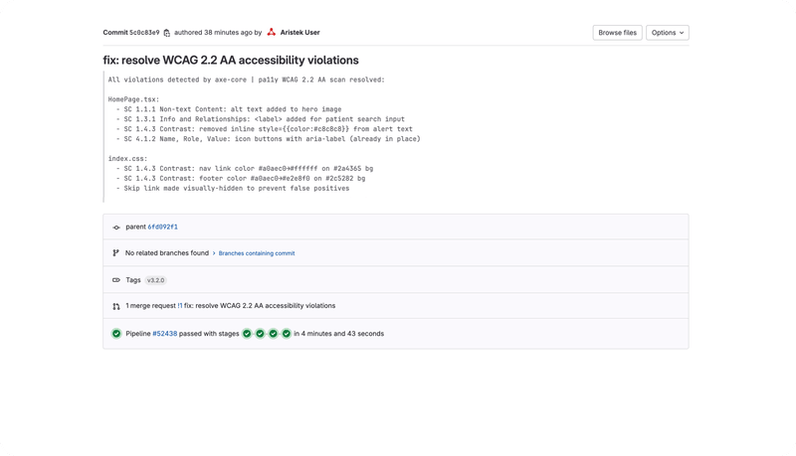
Task: Click the first pipeline stage check icon
Action: click(x=247, y=334)
